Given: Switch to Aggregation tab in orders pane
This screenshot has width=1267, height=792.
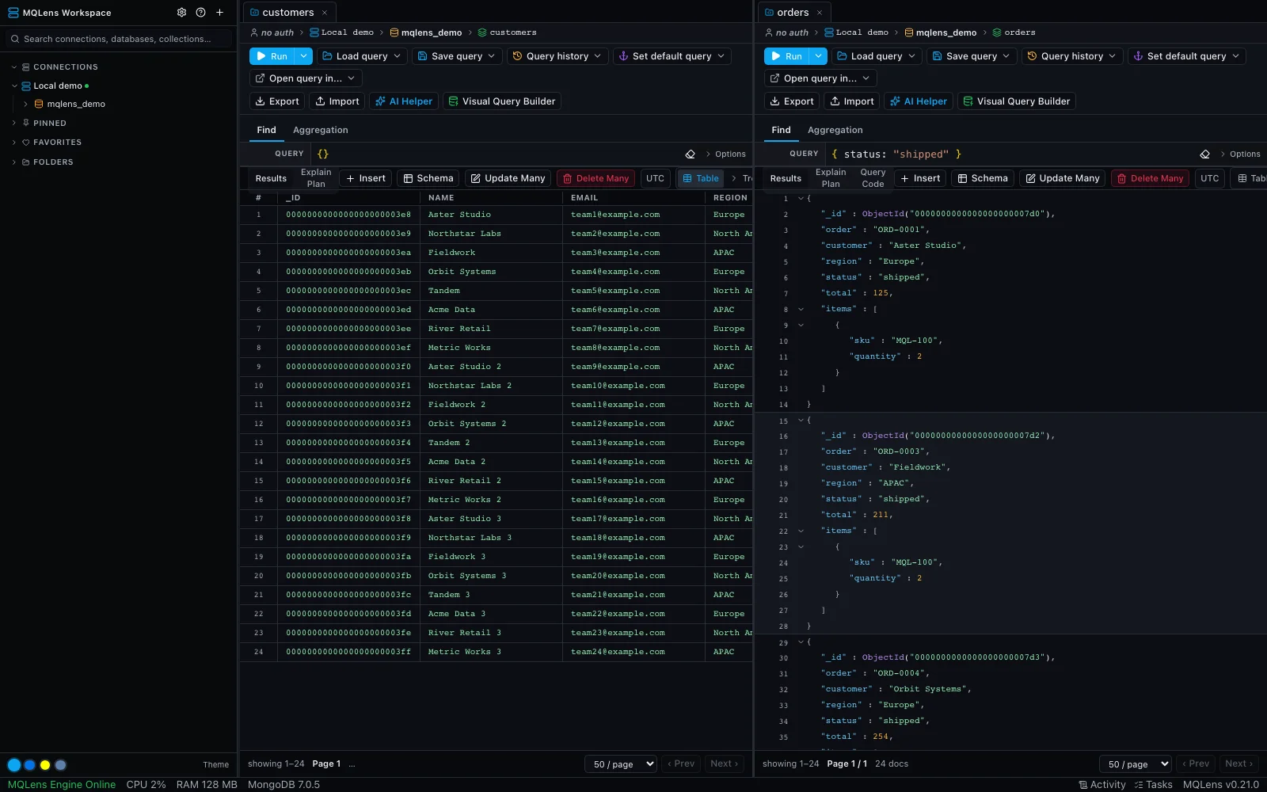Looking at the screenshot, I should 835,130.
